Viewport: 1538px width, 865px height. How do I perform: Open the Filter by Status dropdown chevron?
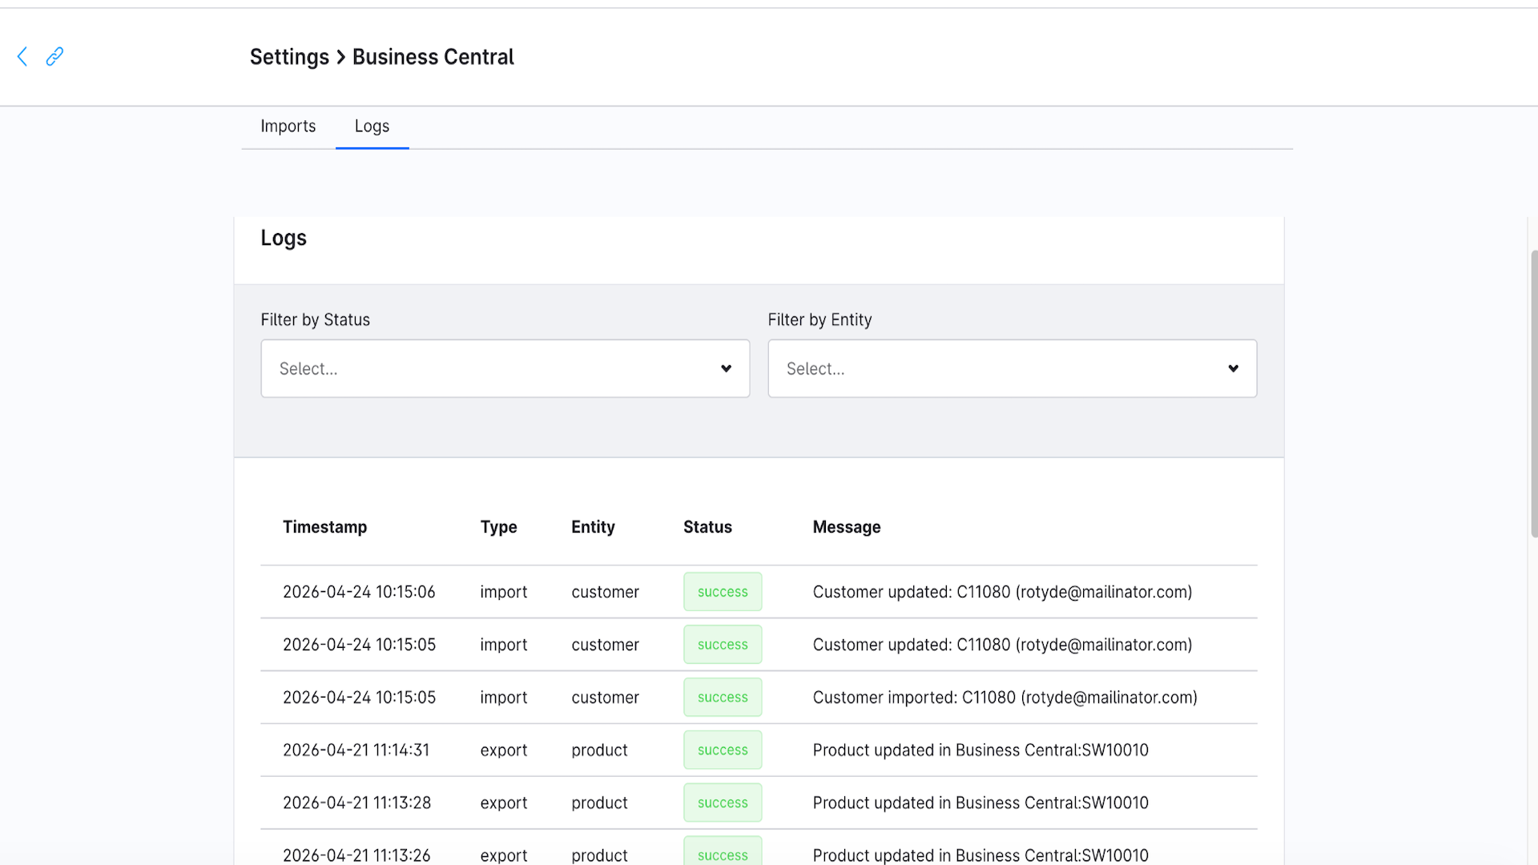pyautogui.click(x=726, y=368)
